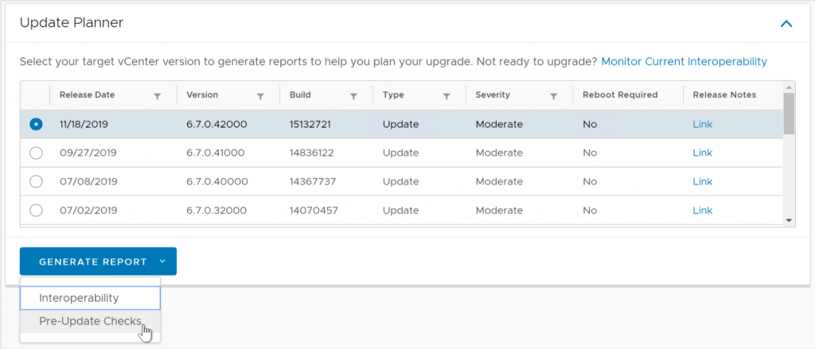Select the 09/27/2019 release radio button
Image resolution: width=815 pixels, height=349 pixels.
(36, 153)
